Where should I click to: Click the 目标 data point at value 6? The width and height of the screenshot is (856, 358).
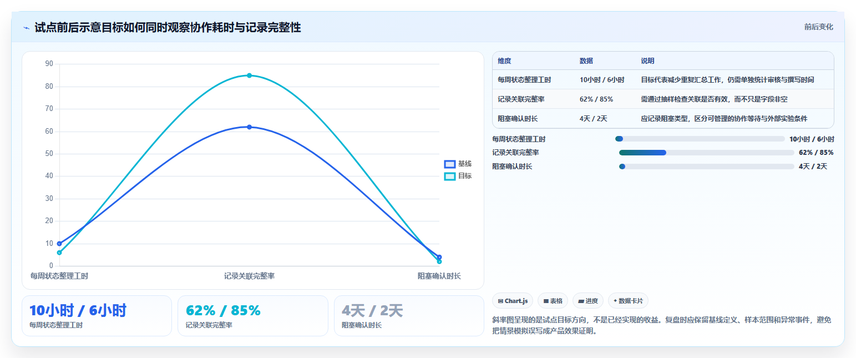(59, 253)
